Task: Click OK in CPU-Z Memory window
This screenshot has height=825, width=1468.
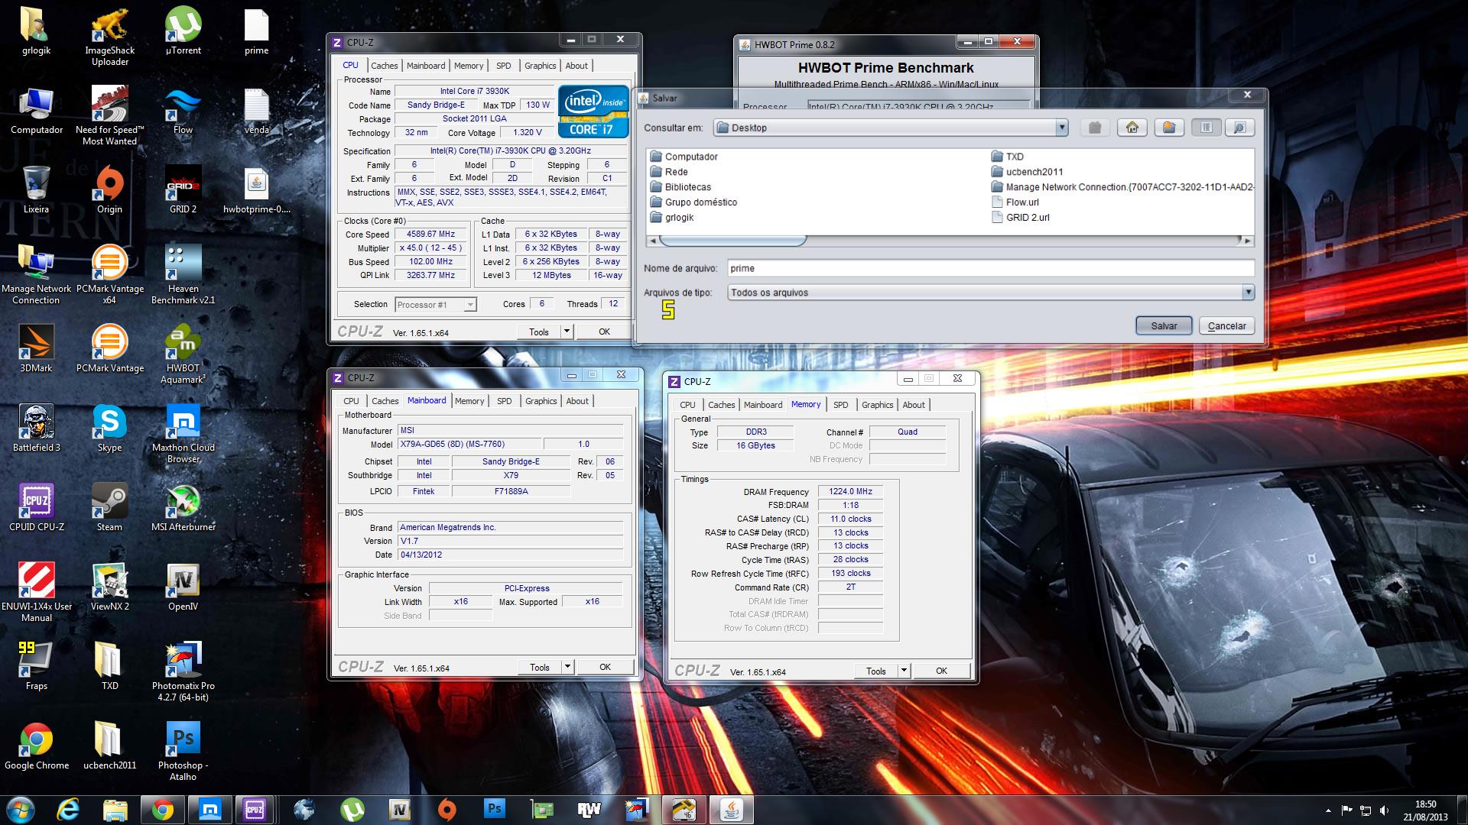Action: pos(941,671)
